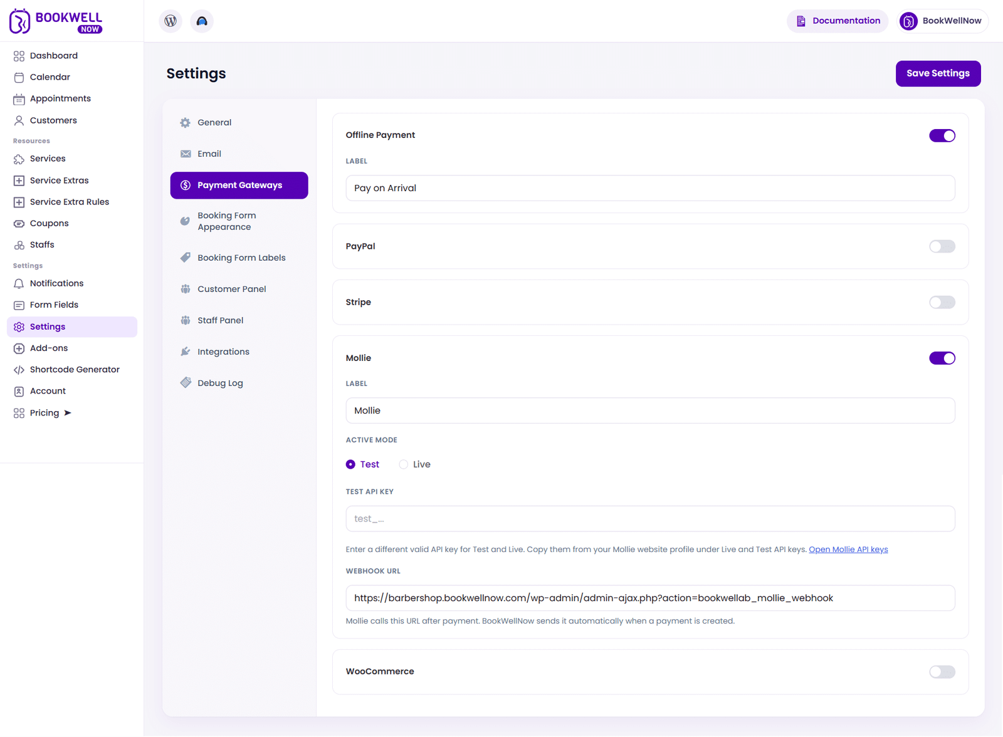Follow the Open Mollie API keys link

[x=848, y=550]
